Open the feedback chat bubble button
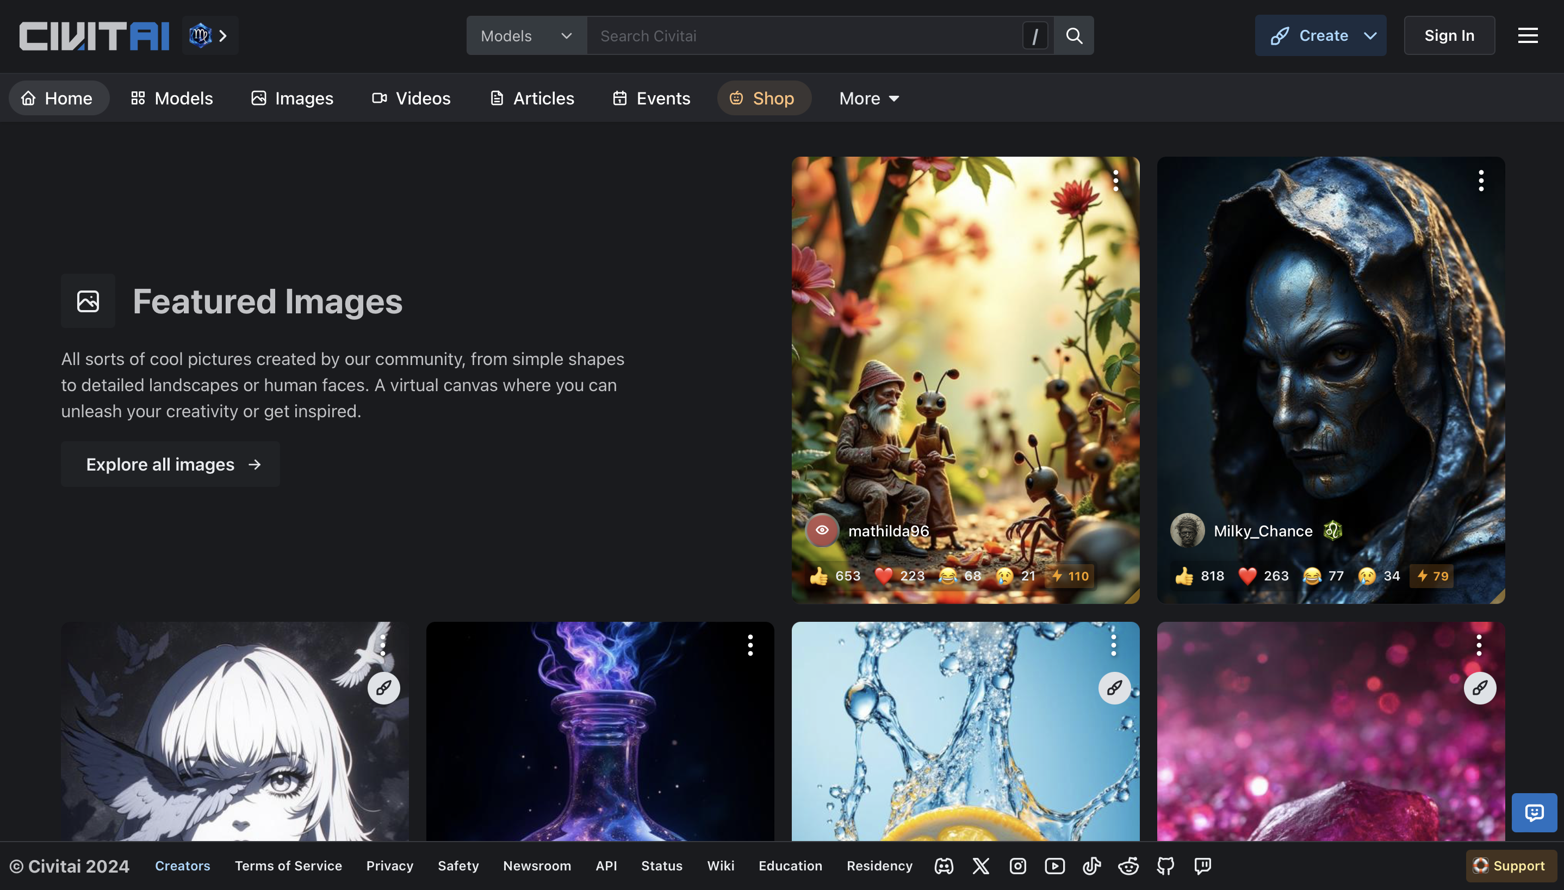 pos(1534,812)
